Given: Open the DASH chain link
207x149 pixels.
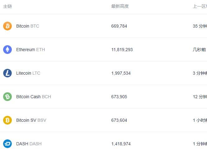Looking at the screenshot, I should click(x=29, y=144).
